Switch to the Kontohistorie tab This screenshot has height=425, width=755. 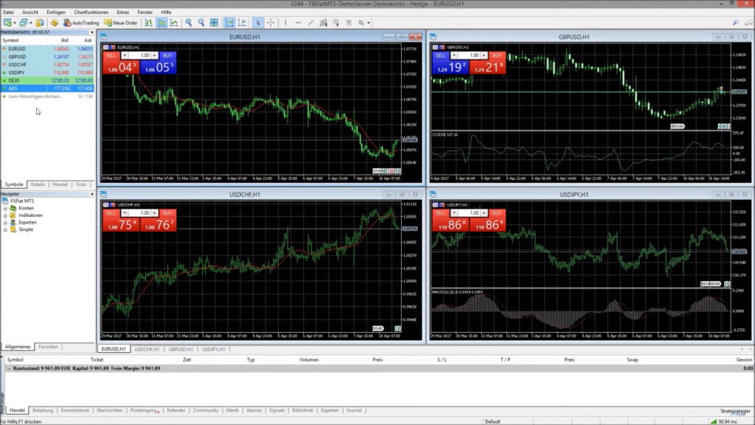pos(75,410)
